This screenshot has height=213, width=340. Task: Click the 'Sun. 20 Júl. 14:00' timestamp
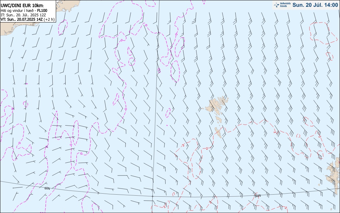(315, 5)
